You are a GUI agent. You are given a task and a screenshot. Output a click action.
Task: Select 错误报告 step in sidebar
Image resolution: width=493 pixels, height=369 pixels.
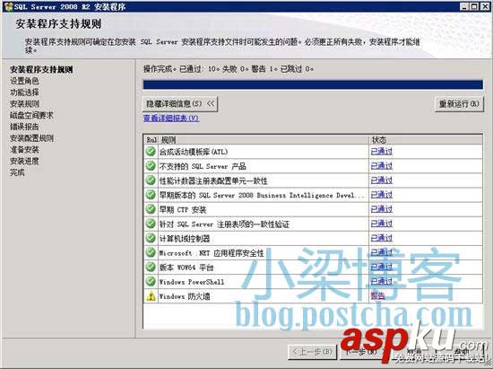[24, 127]
